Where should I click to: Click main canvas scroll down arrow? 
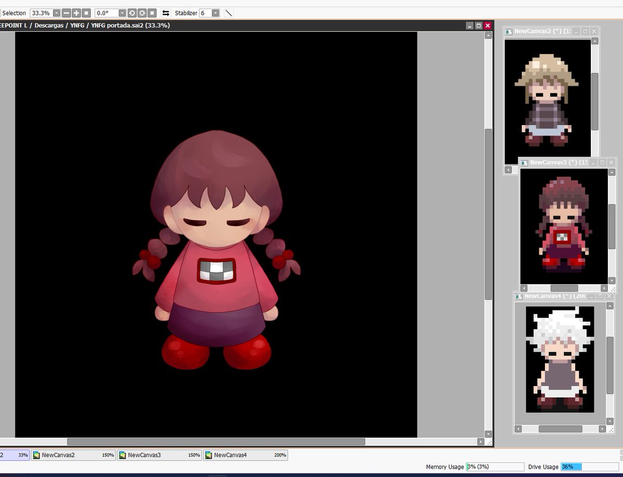488,434
